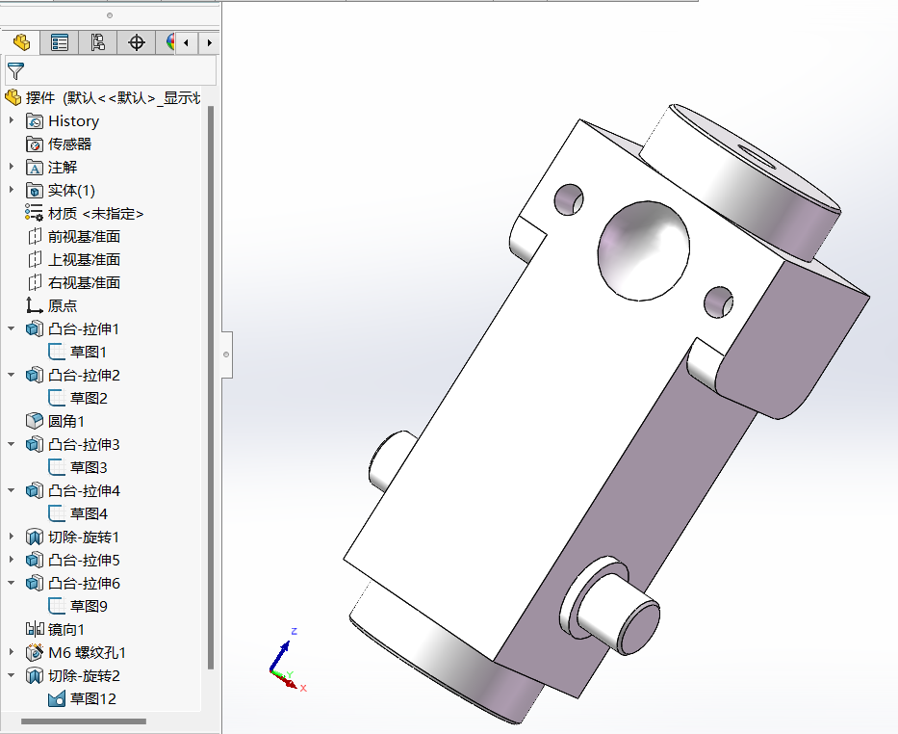898x734 pixels.
Task: Click the filter funnel icon
Action: tap(16, 71)
